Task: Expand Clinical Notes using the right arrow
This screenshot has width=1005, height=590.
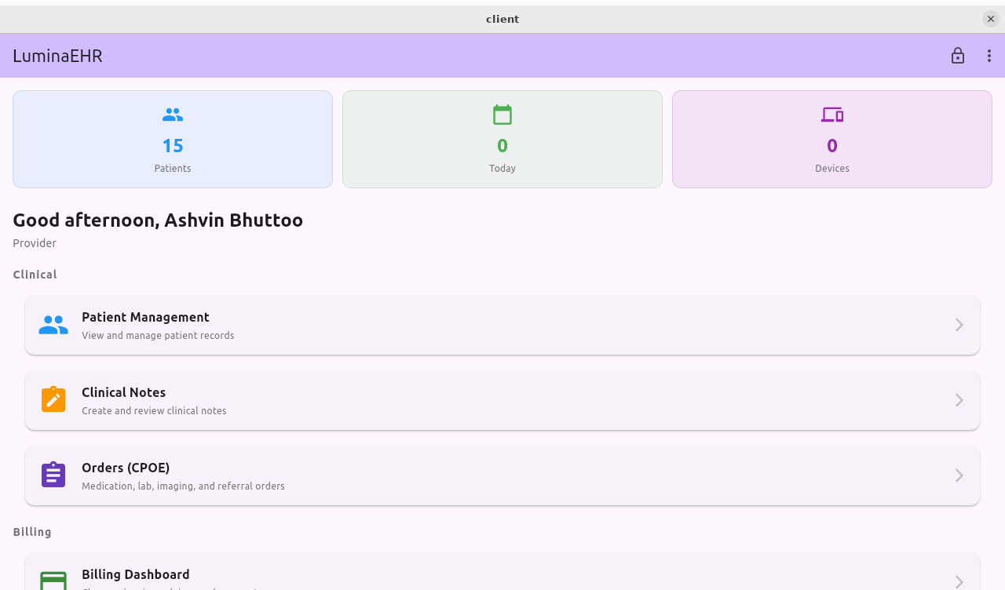Action: [958, 399]
